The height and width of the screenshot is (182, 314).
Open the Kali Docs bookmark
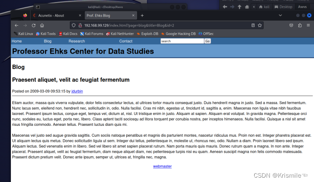tap(68, 34)
